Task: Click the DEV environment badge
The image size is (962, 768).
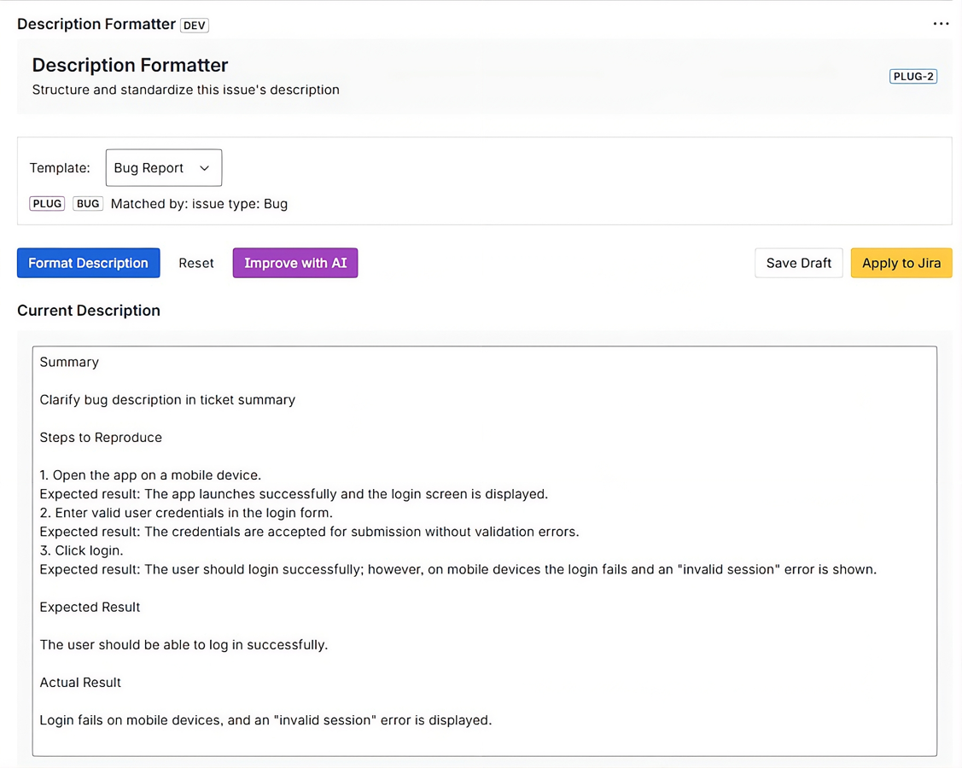Action: [195, 25]
